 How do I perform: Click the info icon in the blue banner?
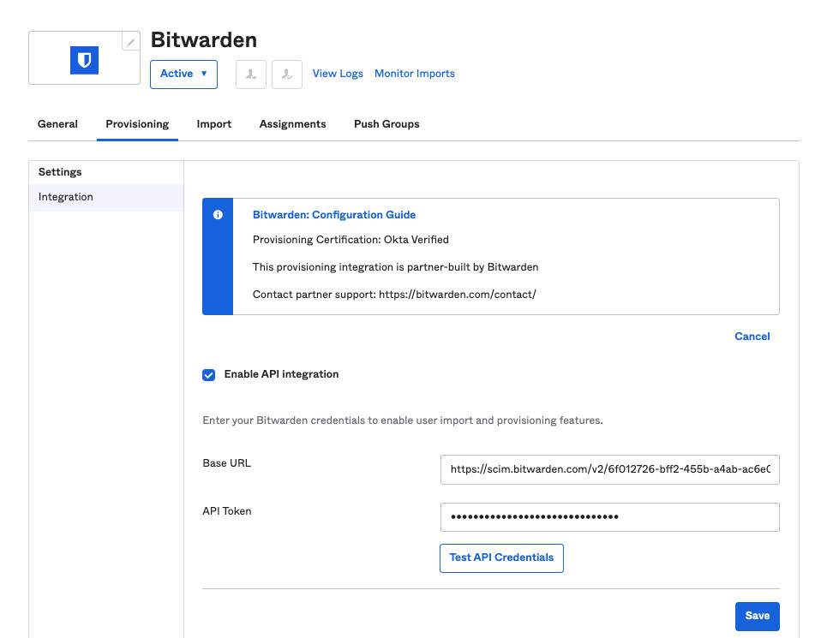point(218,215)
